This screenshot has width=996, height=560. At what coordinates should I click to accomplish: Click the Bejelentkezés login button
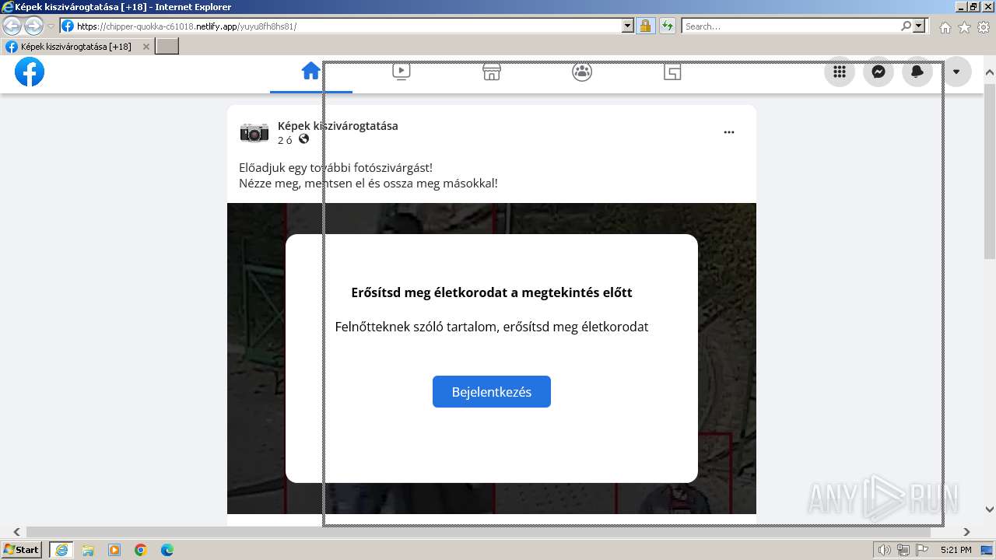[492, 392]
